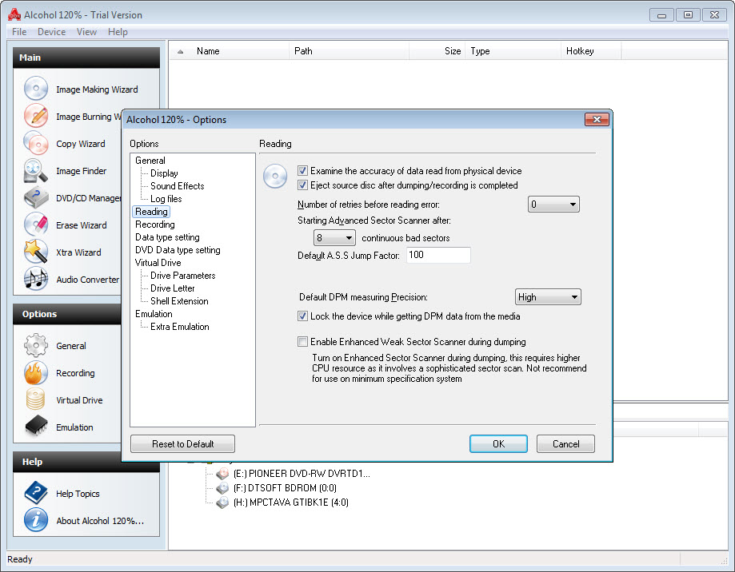The height and width of the screenshot is (572, 735).
Task: Open the Virtual Drive disc stack icon
Action: [36, 399]
